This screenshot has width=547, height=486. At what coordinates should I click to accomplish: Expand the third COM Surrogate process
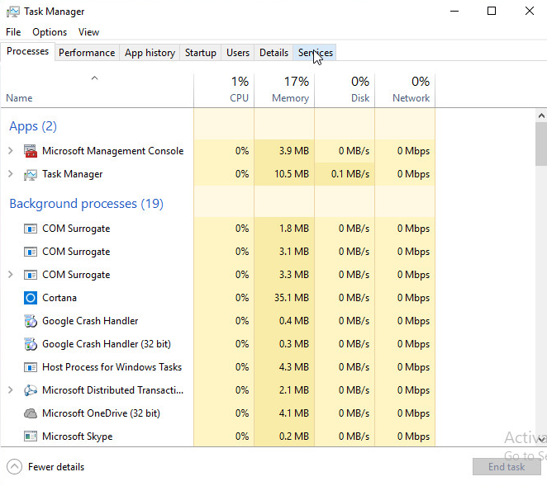(x=10, y=275)
